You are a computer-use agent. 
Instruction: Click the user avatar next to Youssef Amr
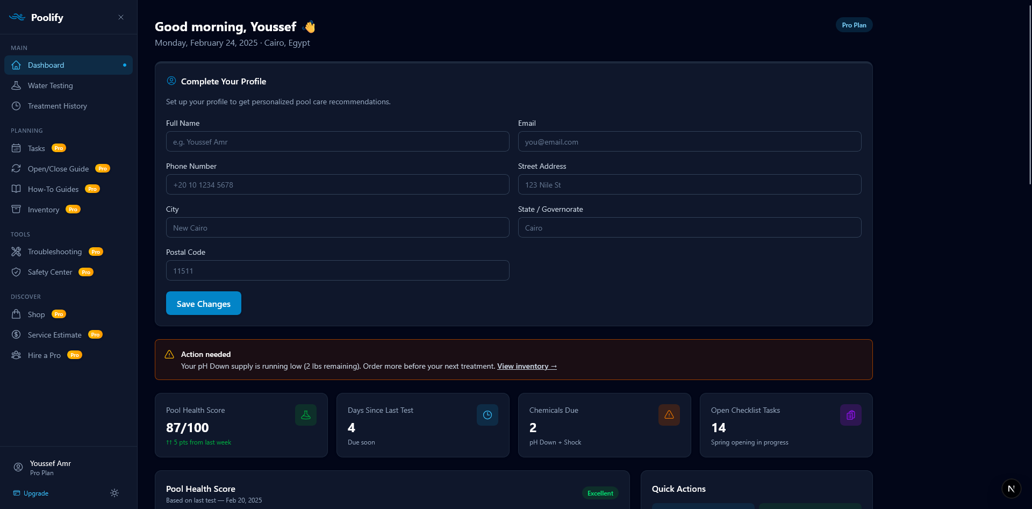[x=18, y=467]
